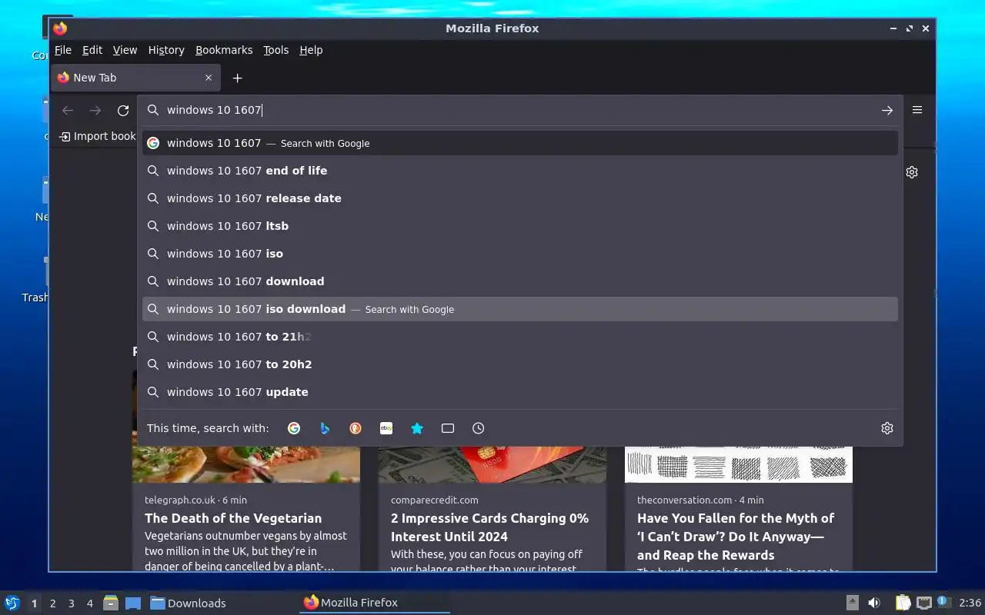Click the Go arrow in the address bar
The height and width of the screenshot is (615, 985).
pos(887,110)
